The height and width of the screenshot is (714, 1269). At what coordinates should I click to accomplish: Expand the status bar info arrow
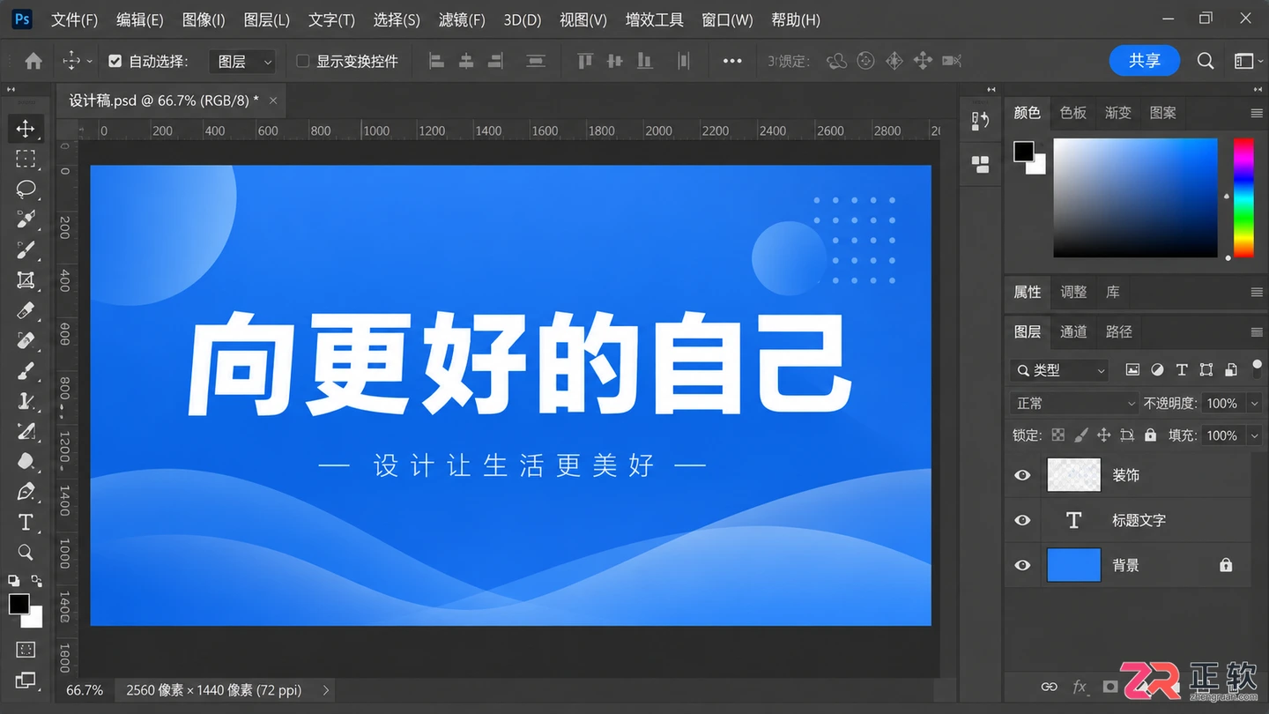pyautogui.click(x=326, y=690)
